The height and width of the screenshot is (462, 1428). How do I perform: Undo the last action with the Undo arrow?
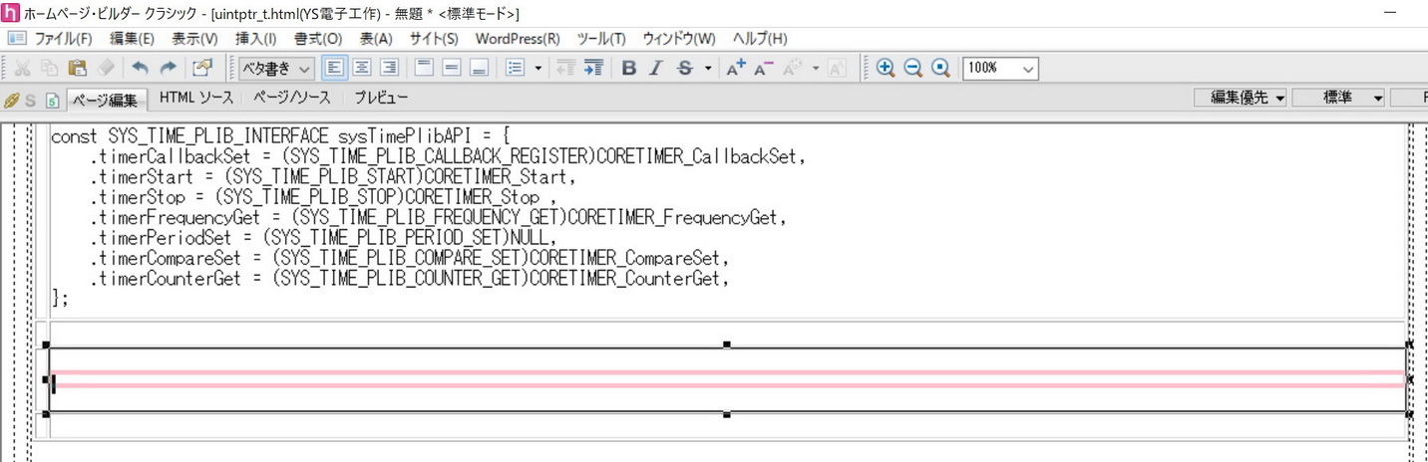140,68
